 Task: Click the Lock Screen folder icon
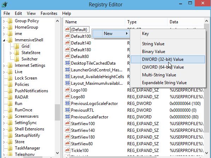10,78
